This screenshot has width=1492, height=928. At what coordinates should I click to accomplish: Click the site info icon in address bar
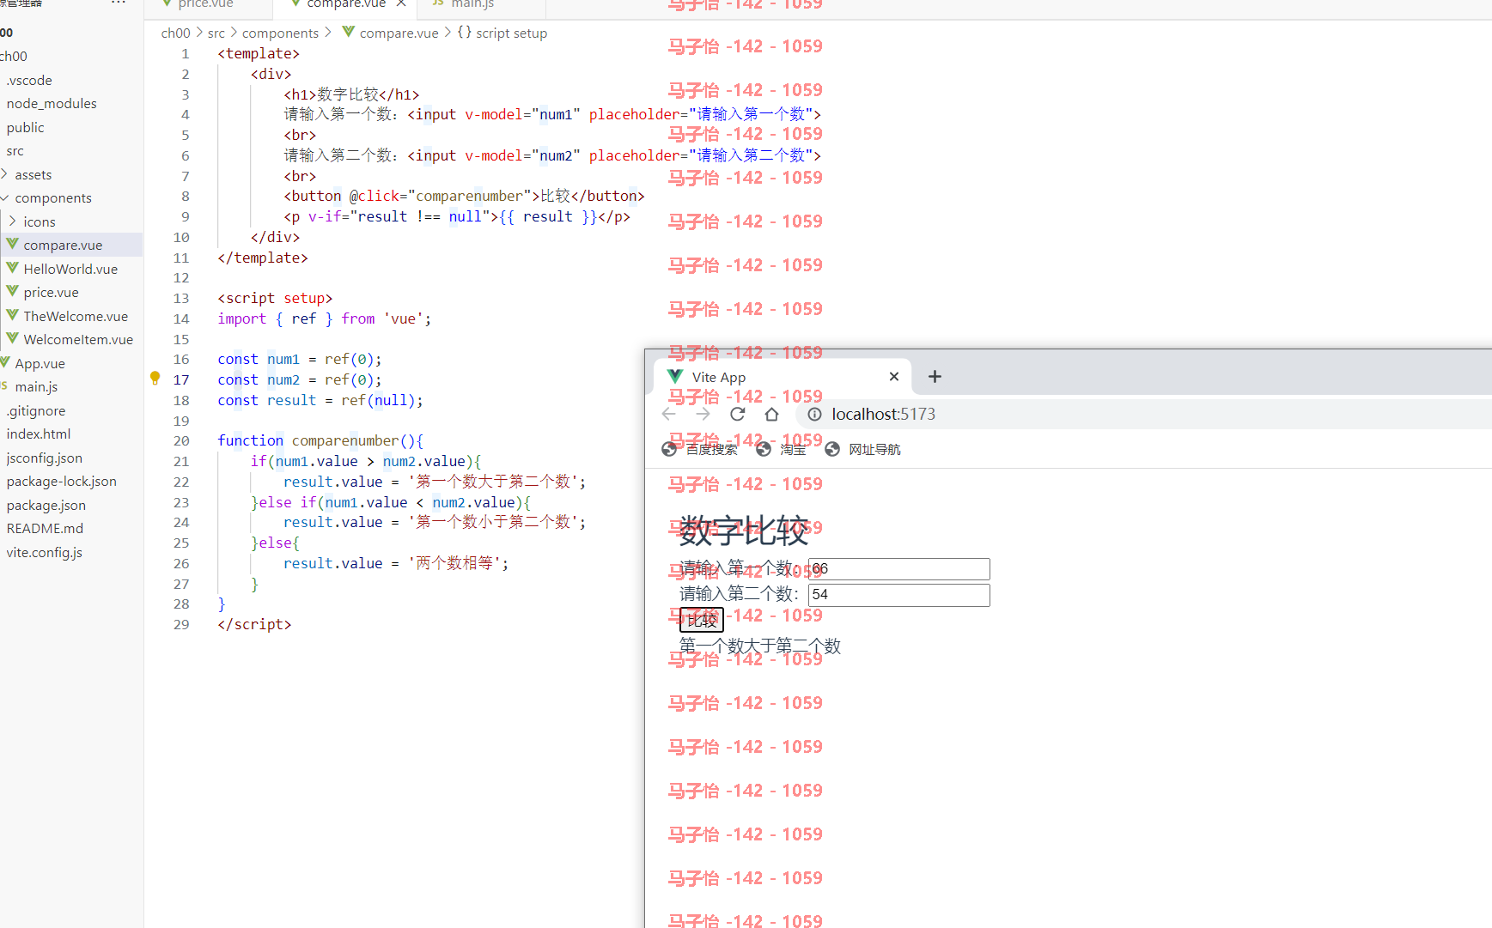[x=814, y=414]
